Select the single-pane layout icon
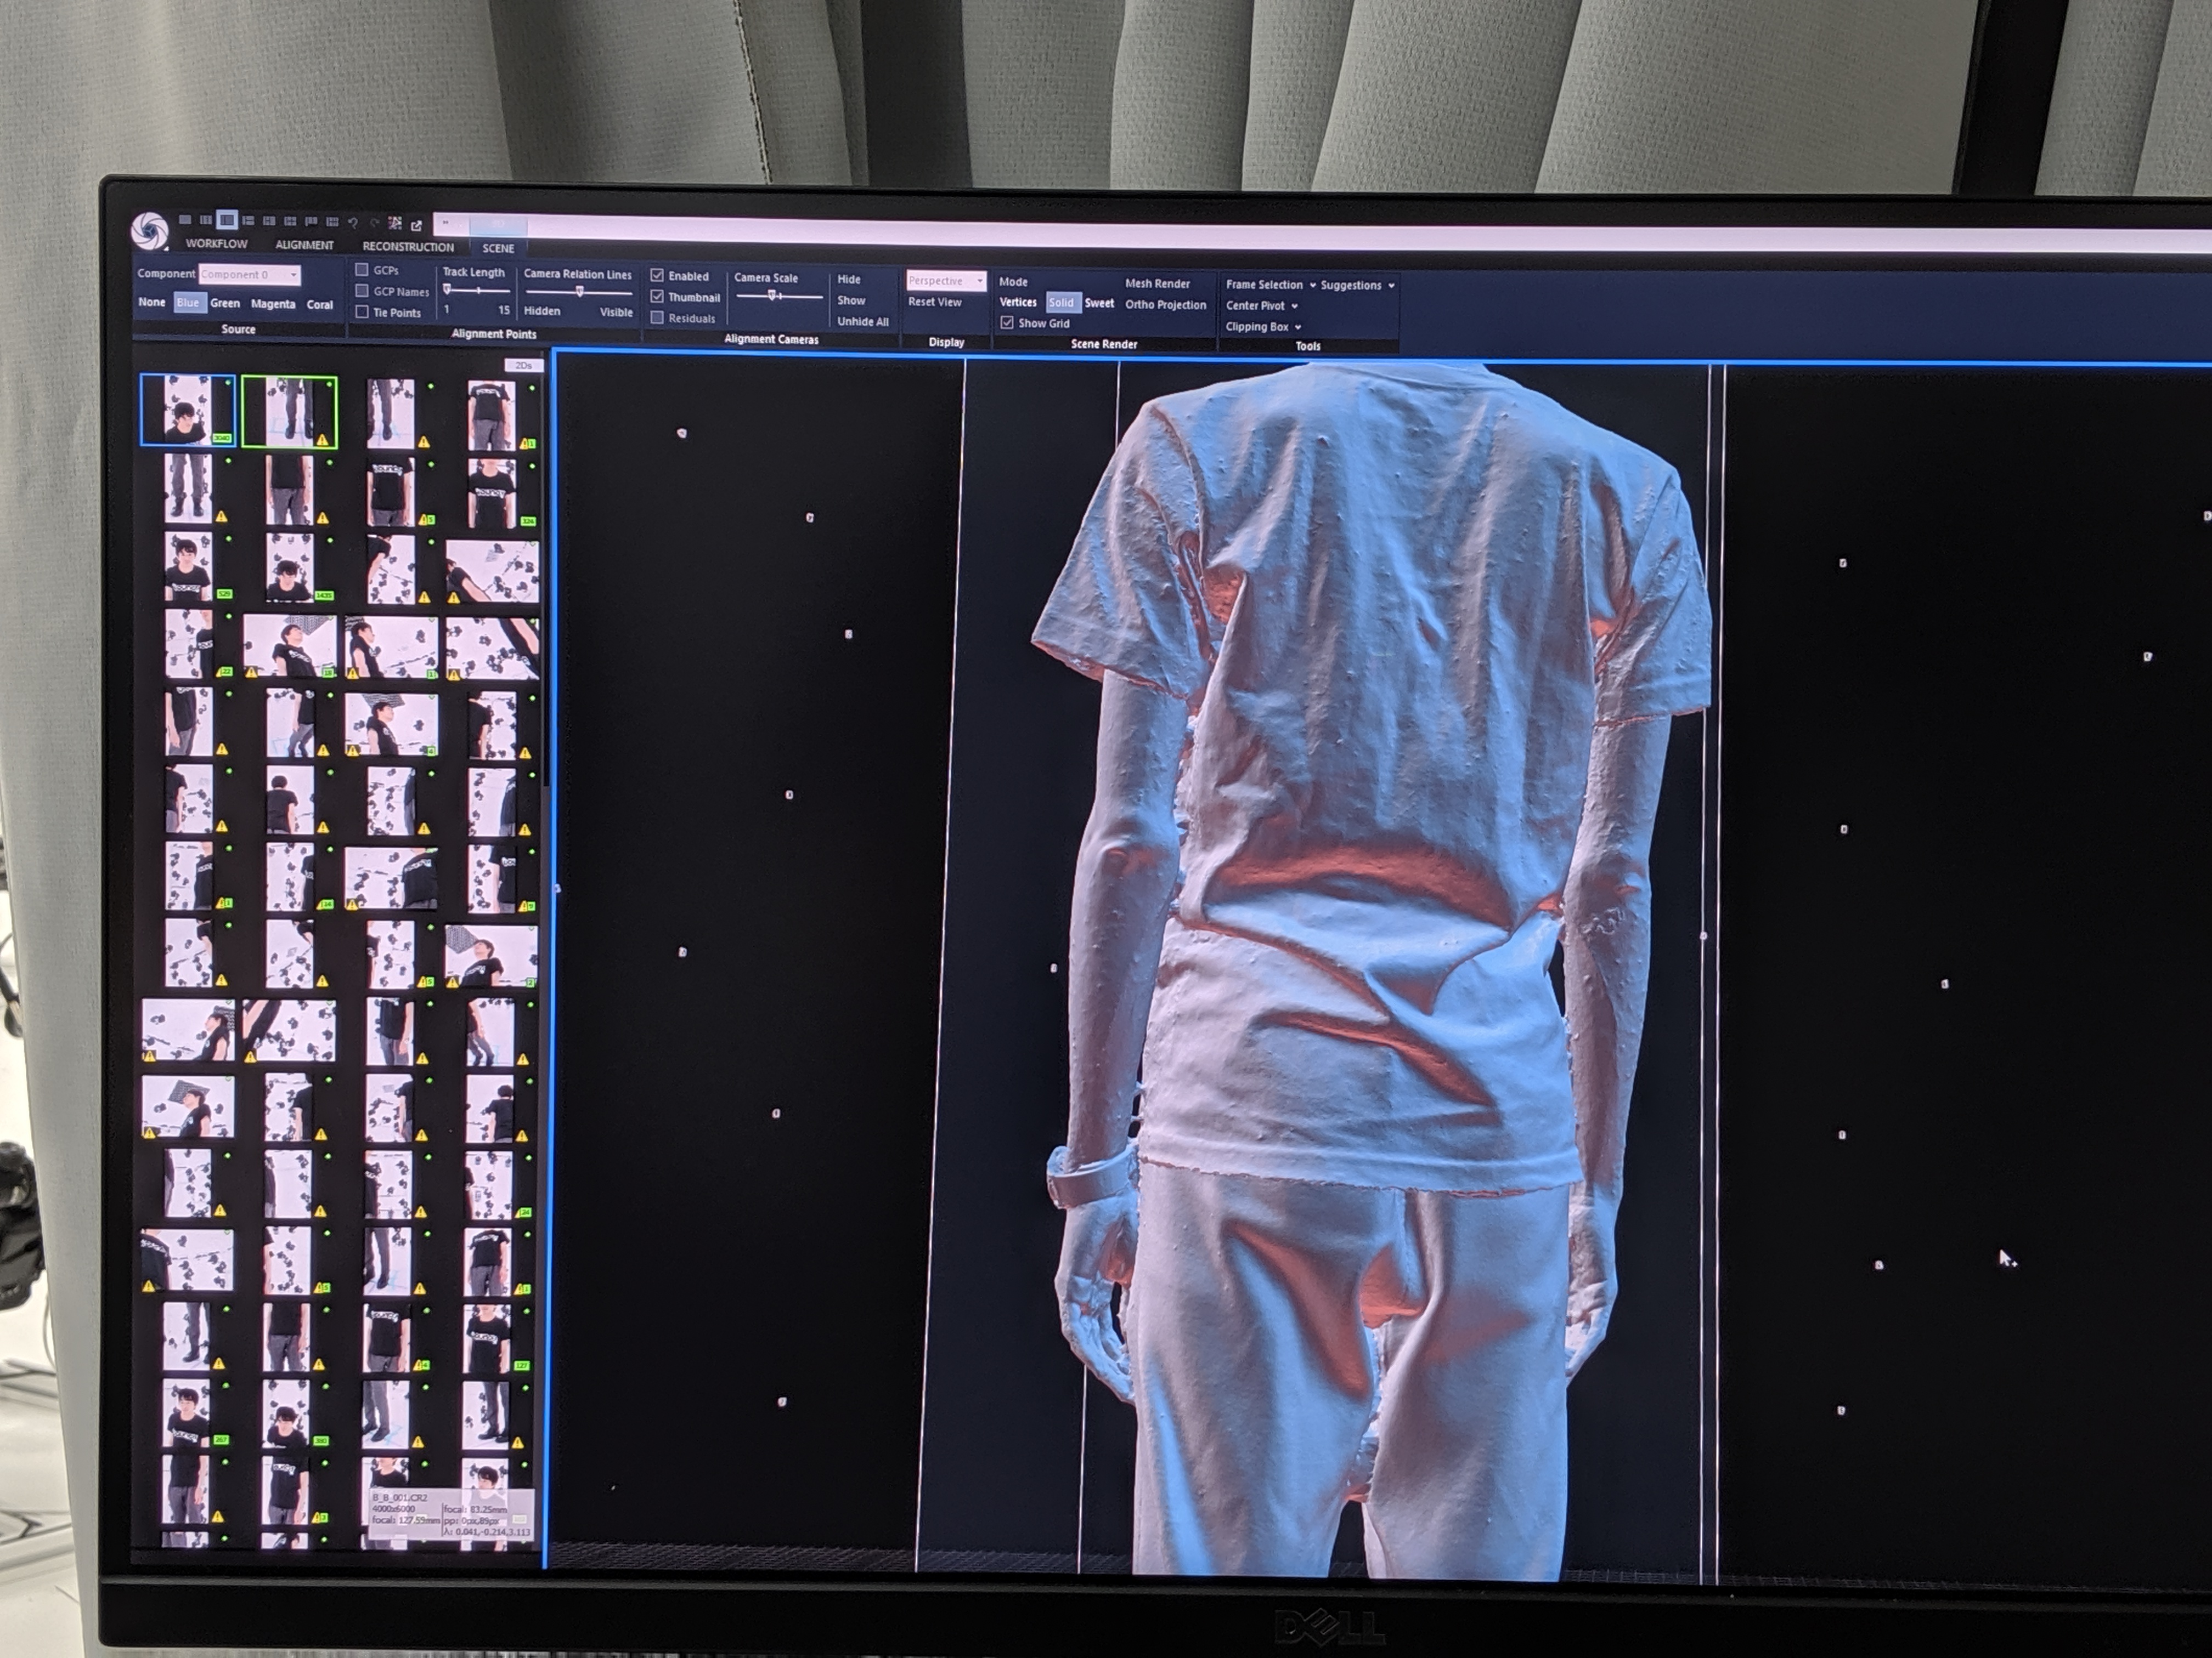Image resolution: width=2212 pixels, height=1658 pixels. click(x=185, y=220)
